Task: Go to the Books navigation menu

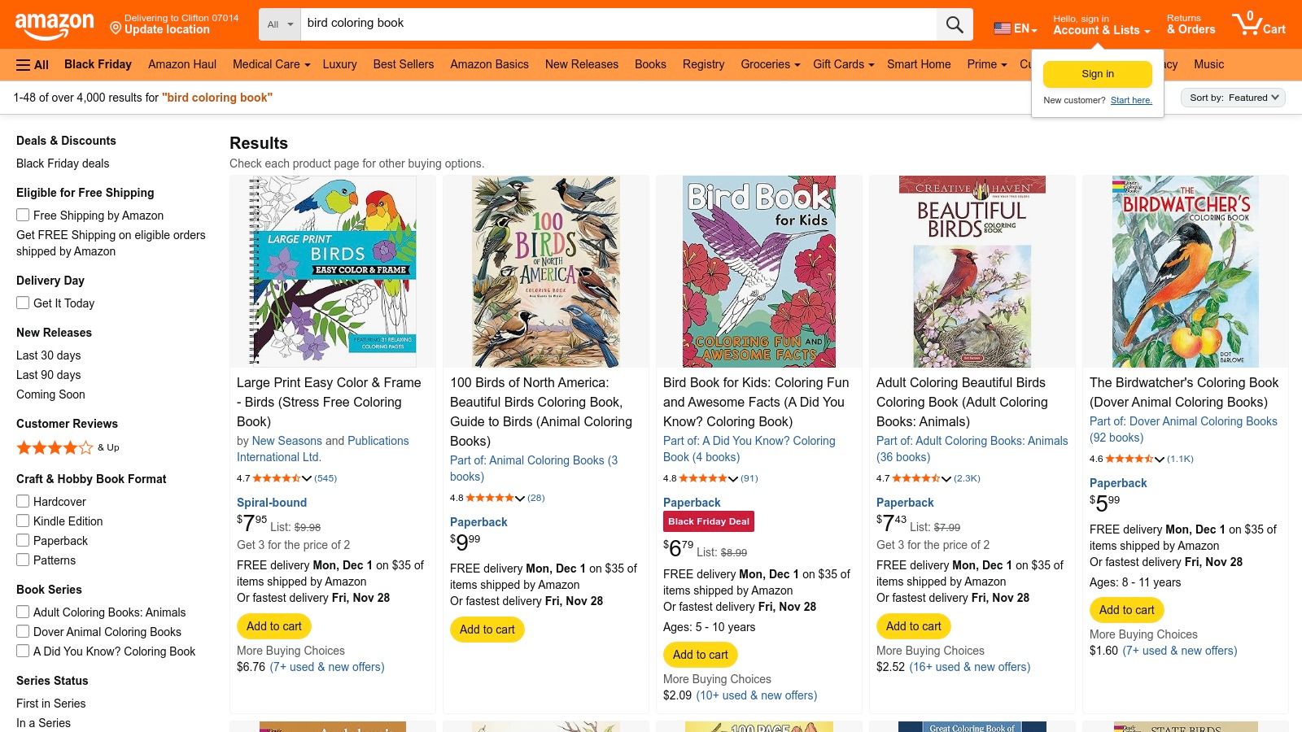Action: click(x=650, y=64)
